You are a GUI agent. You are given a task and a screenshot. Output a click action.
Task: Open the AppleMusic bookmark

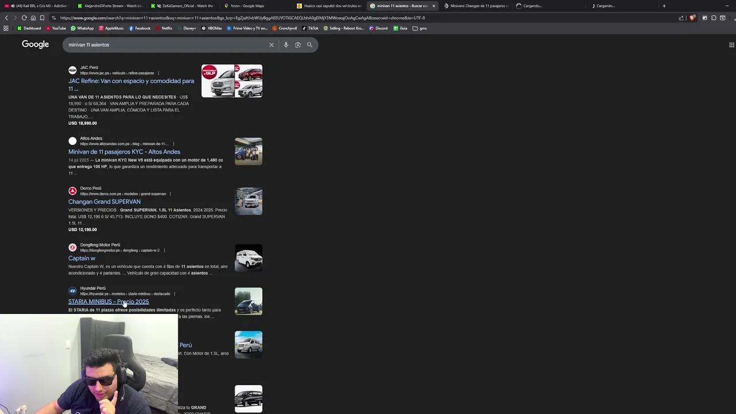(x=112, y=28)
